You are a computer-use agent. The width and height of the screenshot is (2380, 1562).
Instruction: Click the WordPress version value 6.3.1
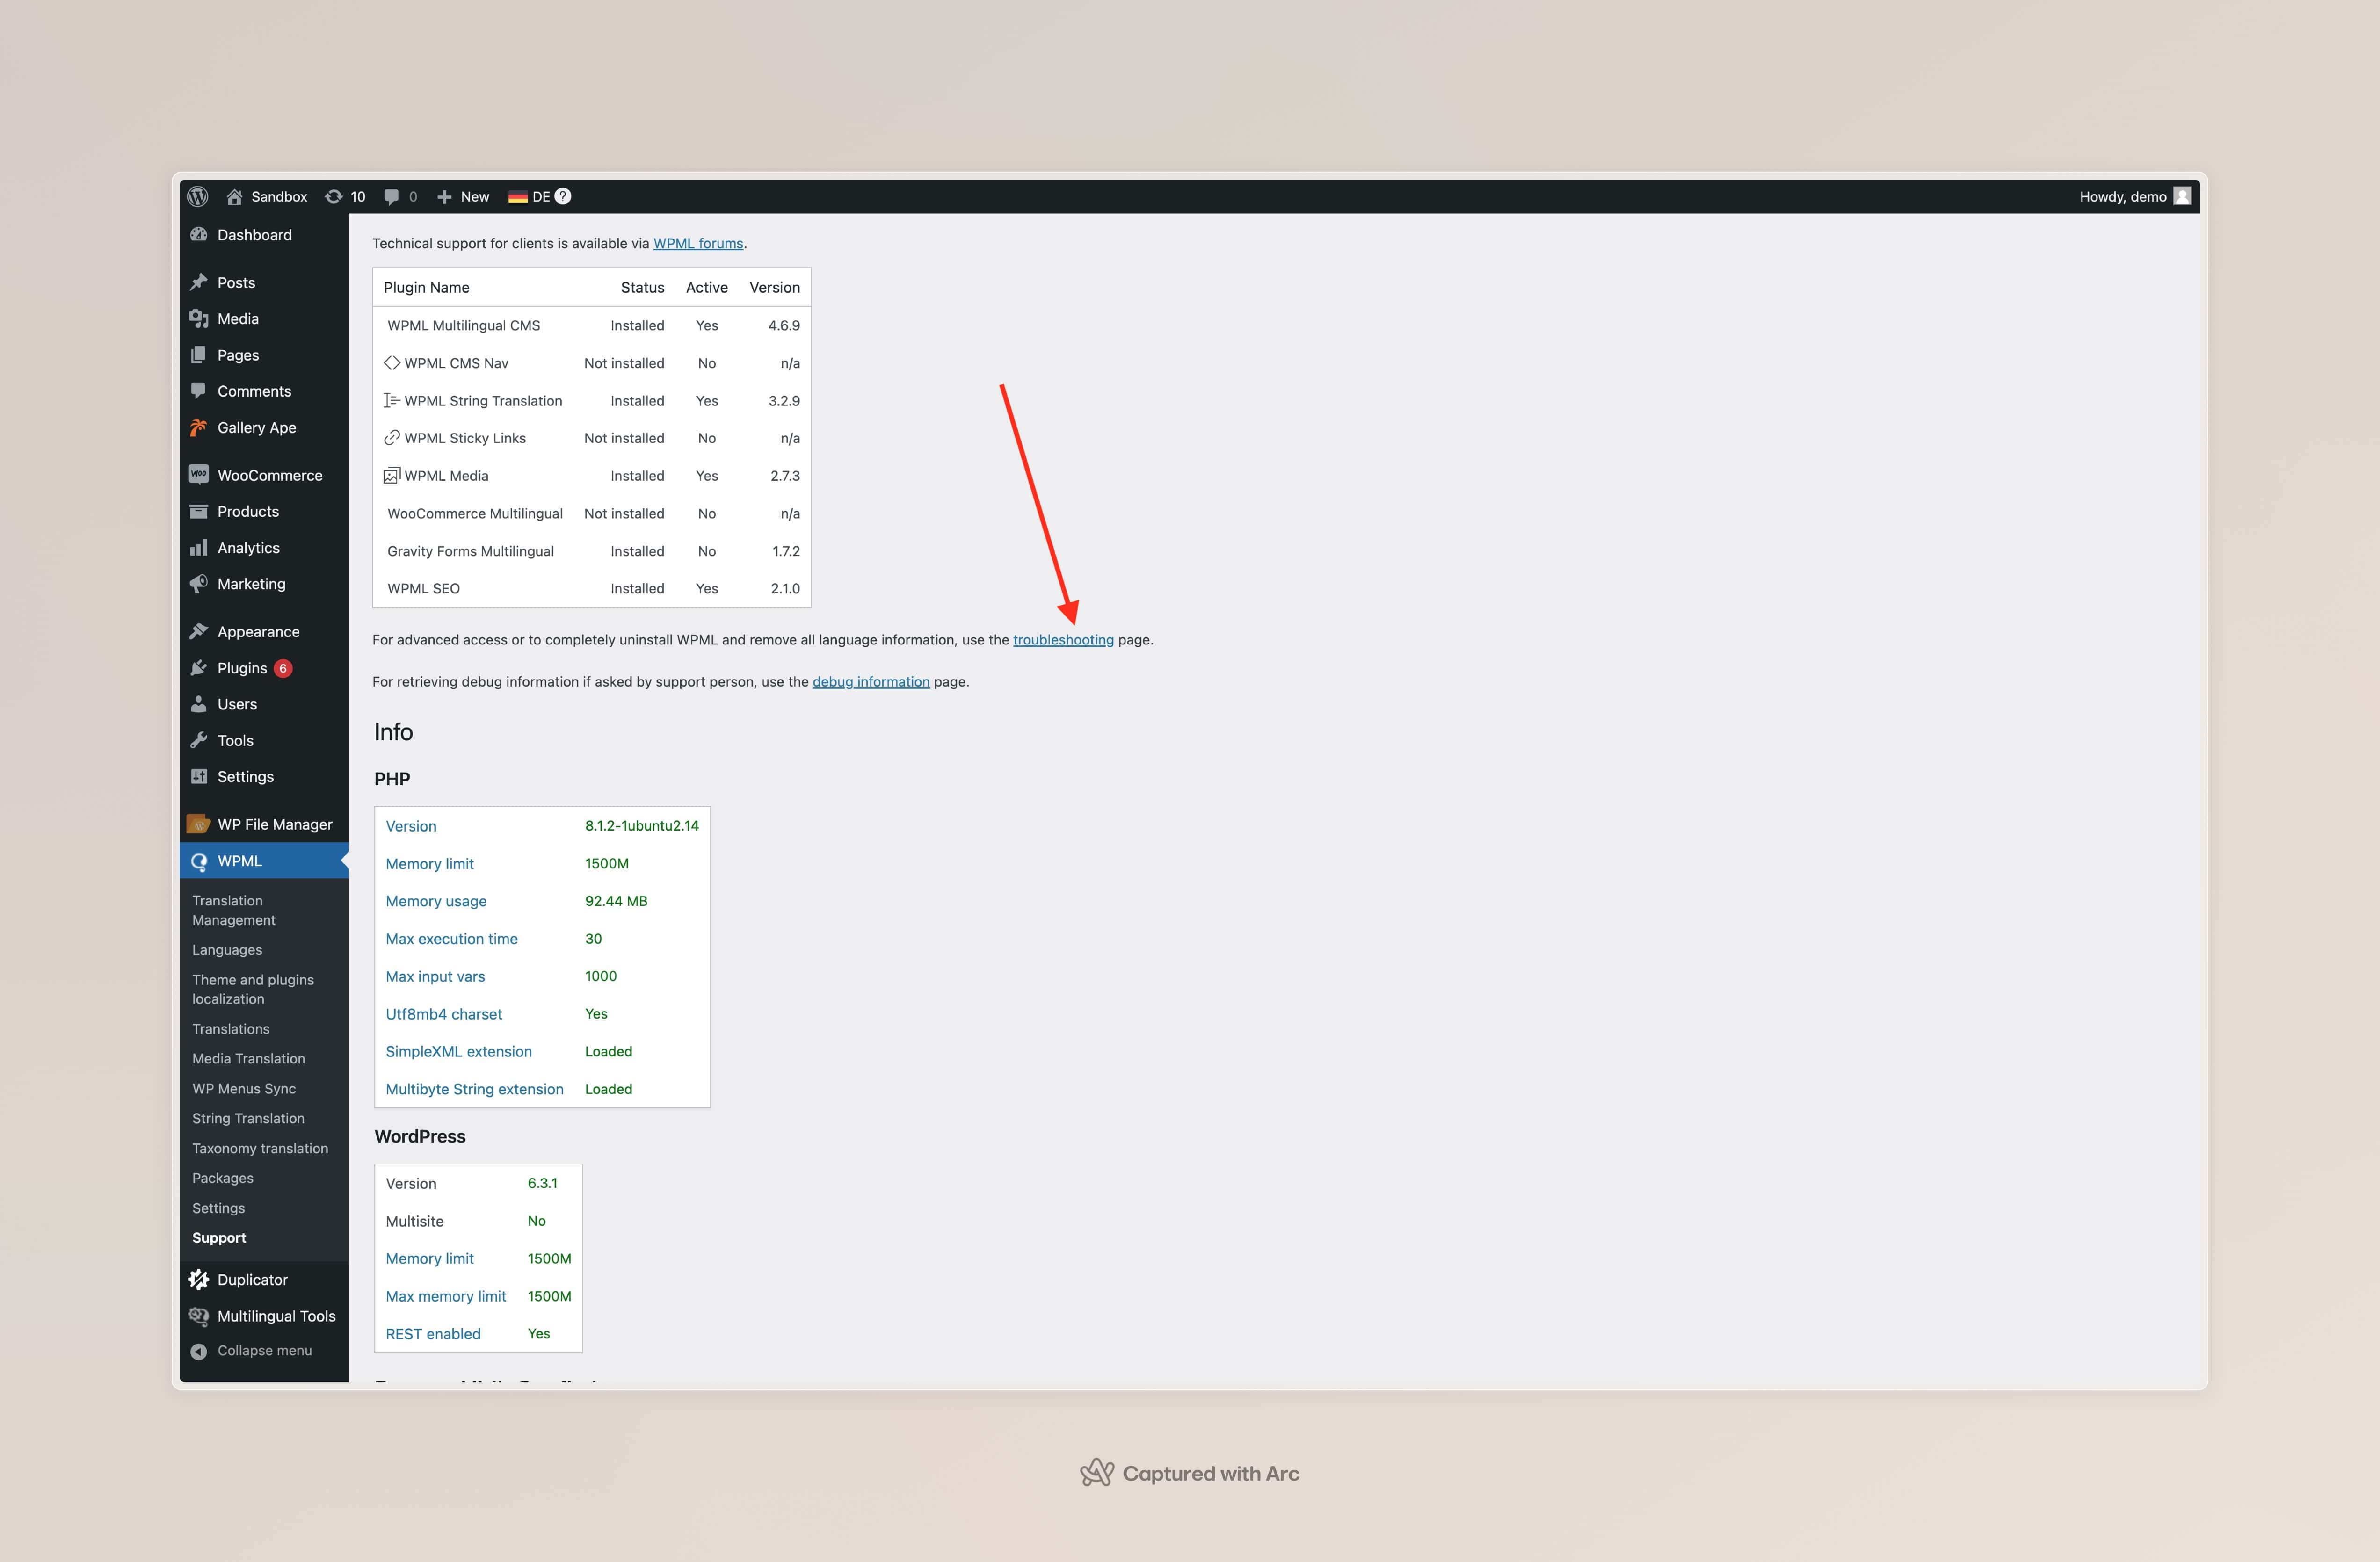pos(542,1183)
